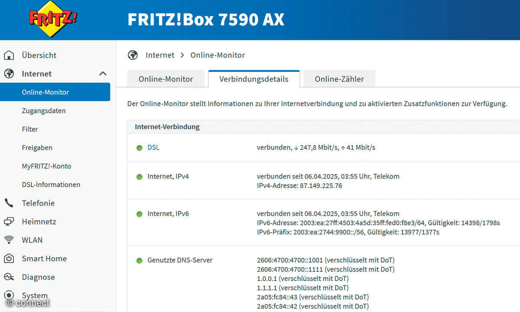Screen dimensions: 520x312
Task: Click the Diagnose pulse icon
Action: [9, 277]
